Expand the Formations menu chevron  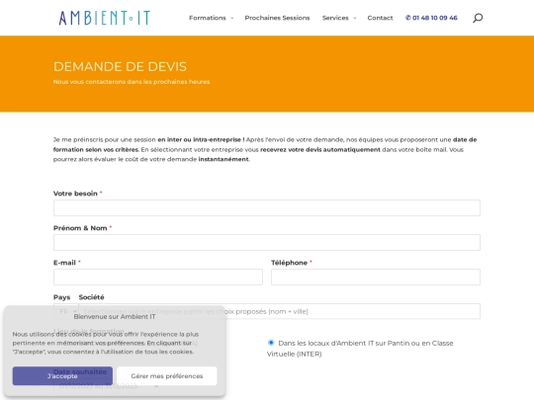(x=232, y=18)
